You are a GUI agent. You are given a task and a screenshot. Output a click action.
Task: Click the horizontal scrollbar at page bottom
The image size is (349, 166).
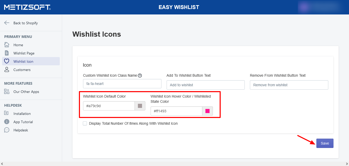point(174,164)
